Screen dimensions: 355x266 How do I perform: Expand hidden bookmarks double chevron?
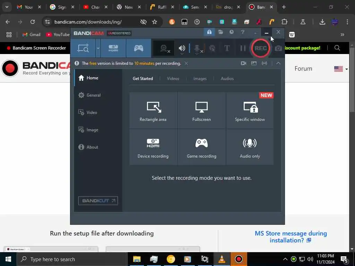click(x=342, y=35)
